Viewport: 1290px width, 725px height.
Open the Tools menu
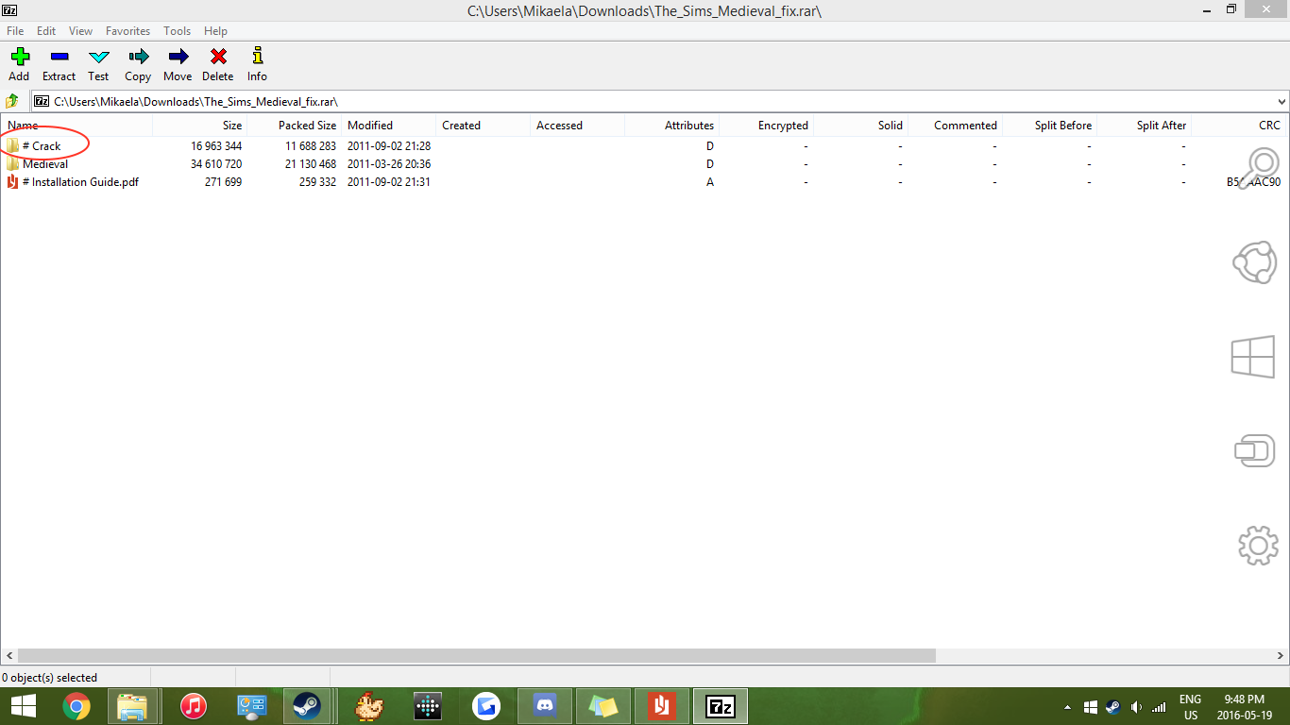[x=178, y=31]
